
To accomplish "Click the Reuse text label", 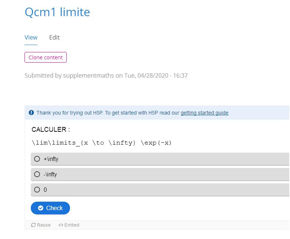I will pos(44,225).
